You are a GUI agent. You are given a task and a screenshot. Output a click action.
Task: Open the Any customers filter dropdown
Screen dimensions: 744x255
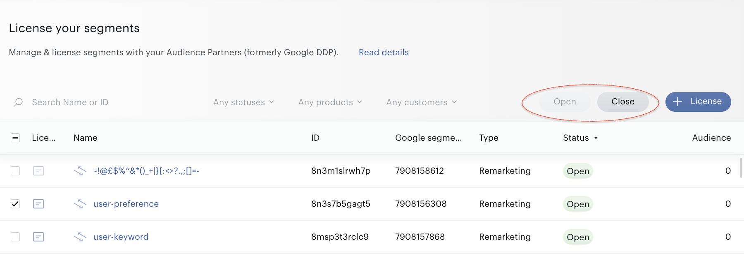coord(422,102)
